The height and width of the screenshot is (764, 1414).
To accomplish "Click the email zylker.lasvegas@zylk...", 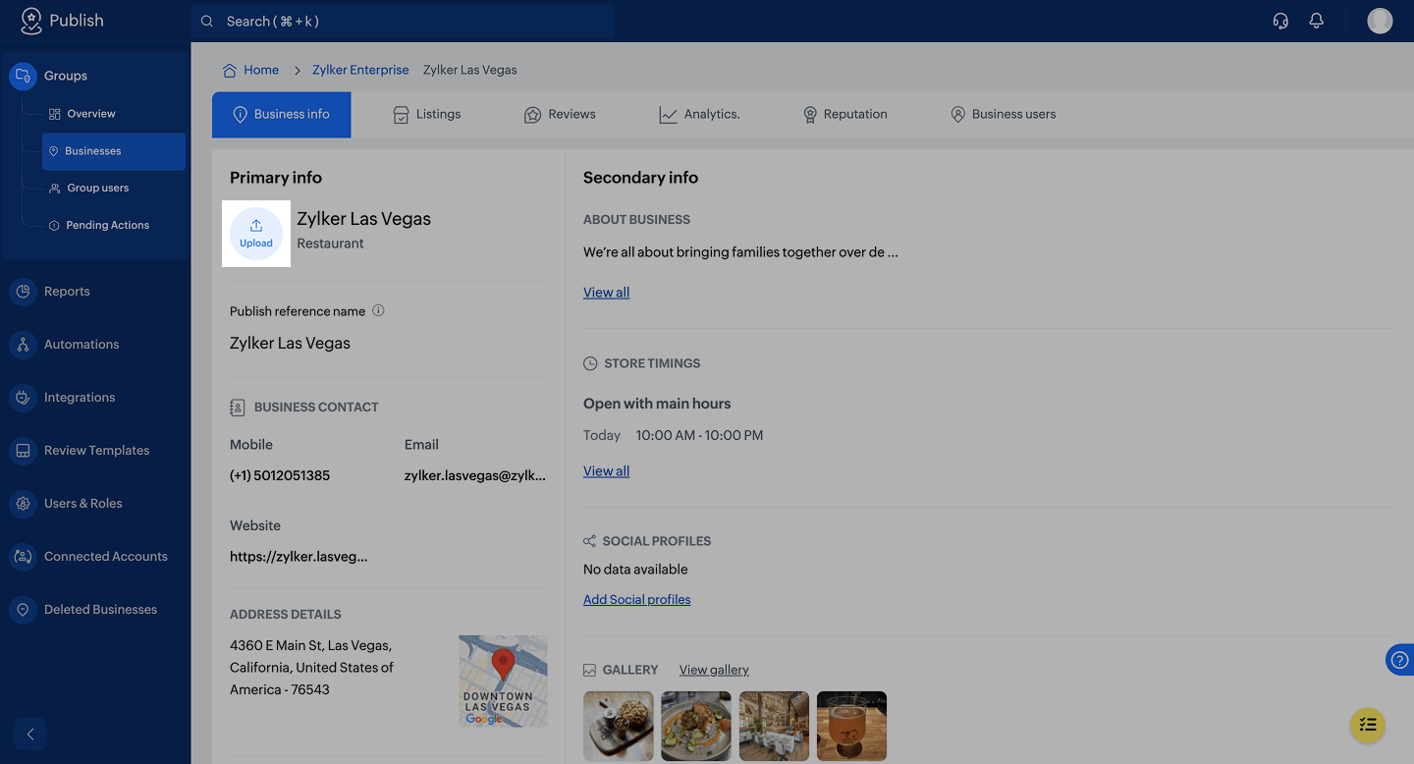I will tap(475, 475).
